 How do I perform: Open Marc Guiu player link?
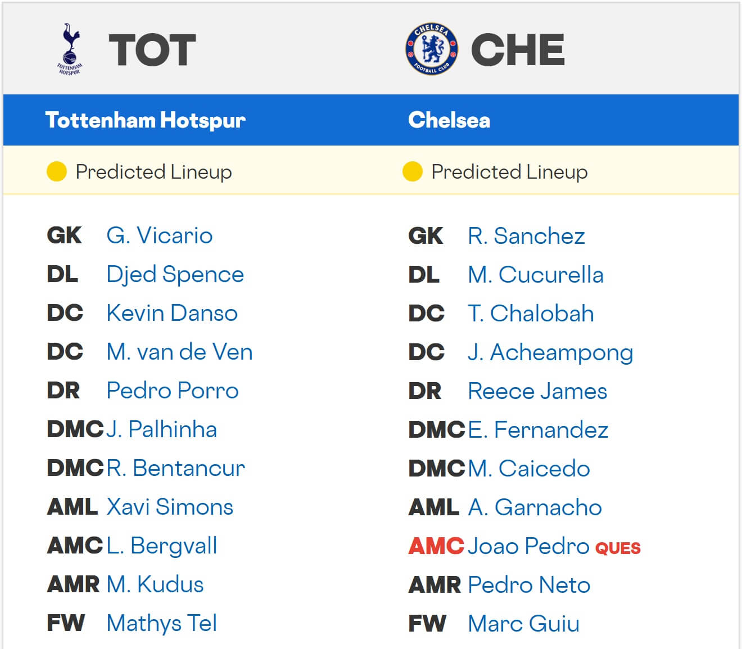tap(523, 624)
